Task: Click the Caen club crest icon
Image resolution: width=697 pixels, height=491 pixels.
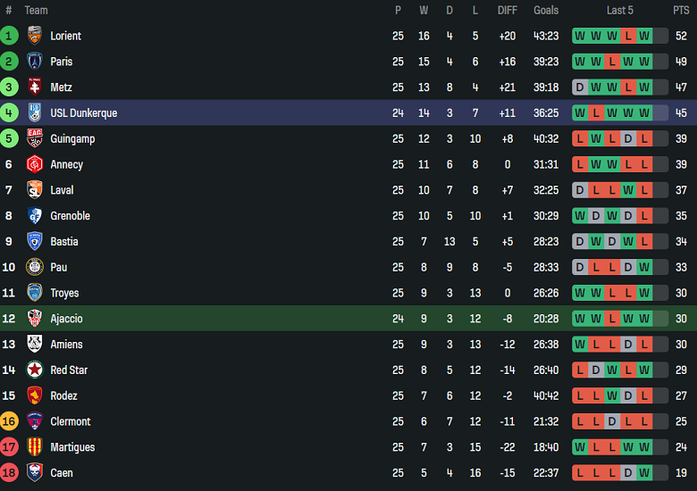Action: click(35, 473)
